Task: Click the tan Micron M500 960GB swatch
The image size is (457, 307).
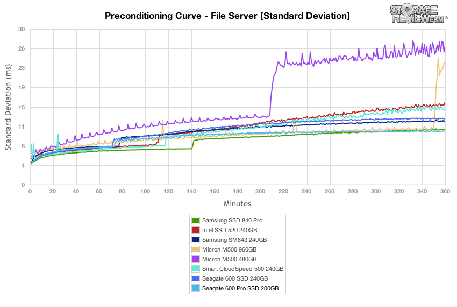Action: pos(196,249)
